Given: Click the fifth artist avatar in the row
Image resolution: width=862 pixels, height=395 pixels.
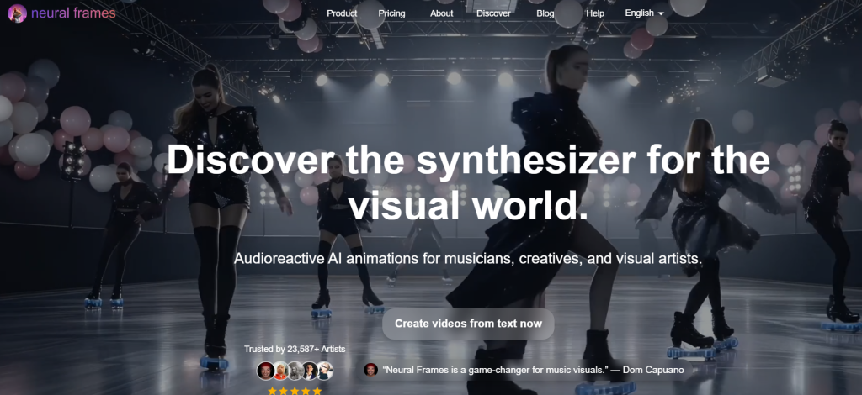Looking at the screenshot, I should pos(325,371).
